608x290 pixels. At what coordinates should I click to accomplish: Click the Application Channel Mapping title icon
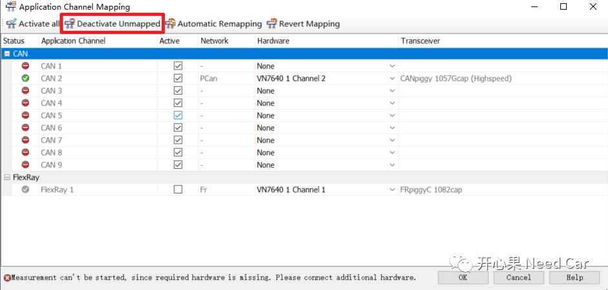tap(10, 6)
